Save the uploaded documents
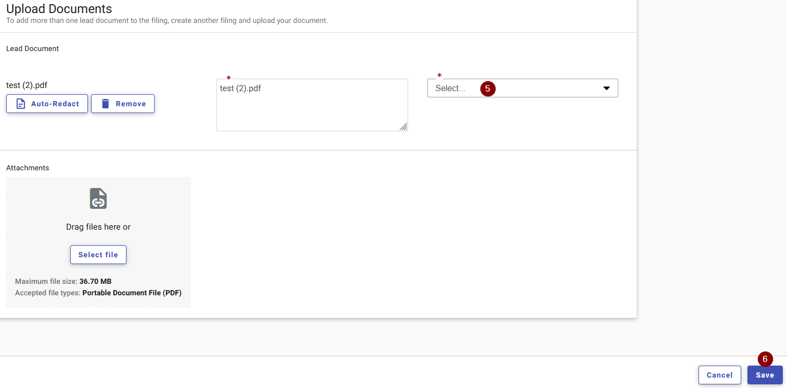 click(x=765, y=374)
